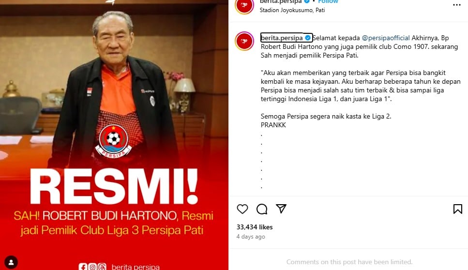Open the 4 days ago timestamp
The height and width of the screenshot is (270, 468).
pos(251,237)
